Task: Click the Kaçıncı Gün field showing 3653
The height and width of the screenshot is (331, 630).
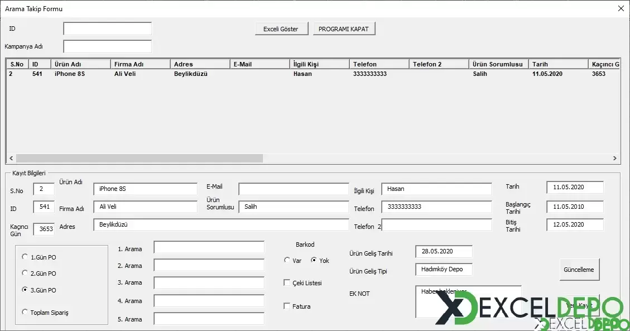Action: click(x=44, y=229)
